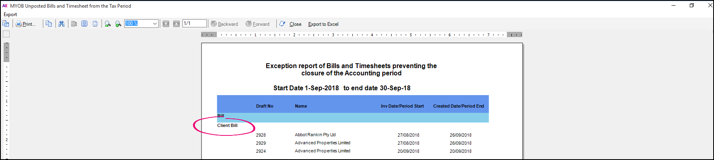Viewport: 714px width, 160px height.
Task: Click the Forward navigation button
Action: coord(258,24)
